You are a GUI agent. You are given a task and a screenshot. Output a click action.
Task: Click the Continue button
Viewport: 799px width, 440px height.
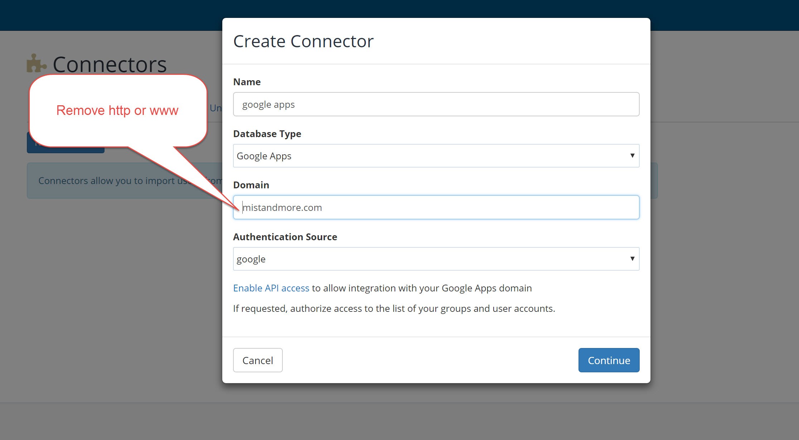(609, 360)
